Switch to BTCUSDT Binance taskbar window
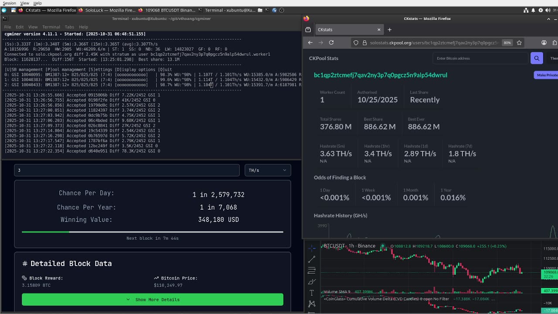 coord(167,10)
